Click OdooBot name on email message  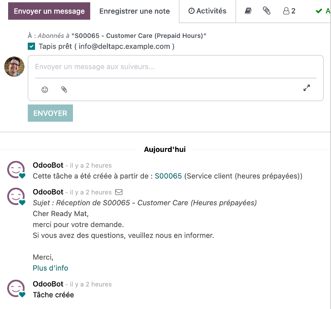point(48,192)
